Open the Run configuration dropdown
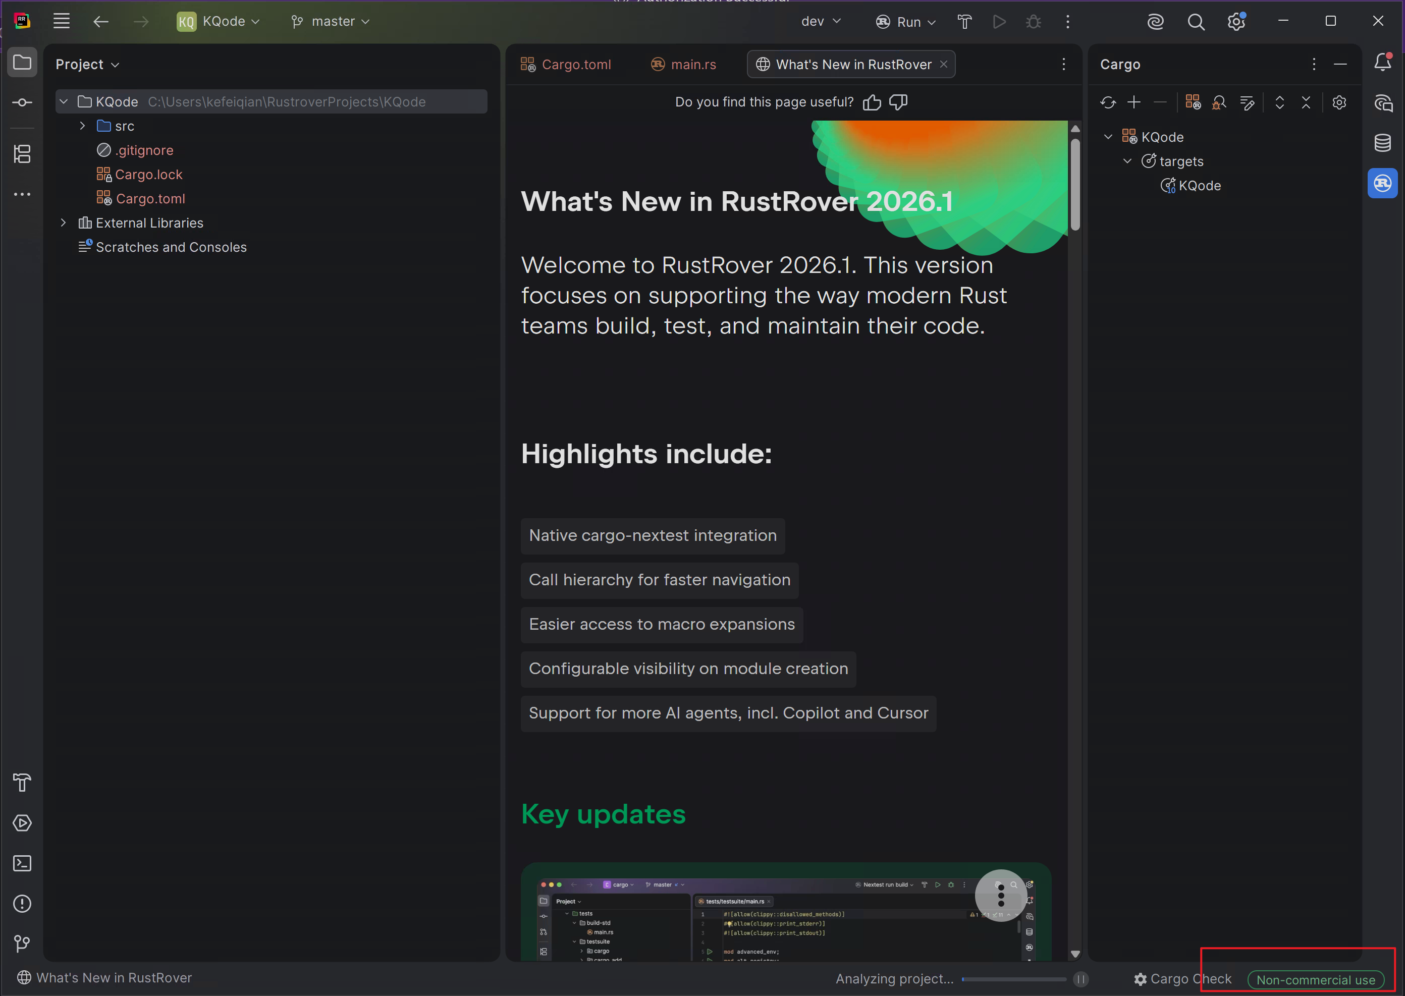This screenshot has width=1405, height=996. click(906, 22)
